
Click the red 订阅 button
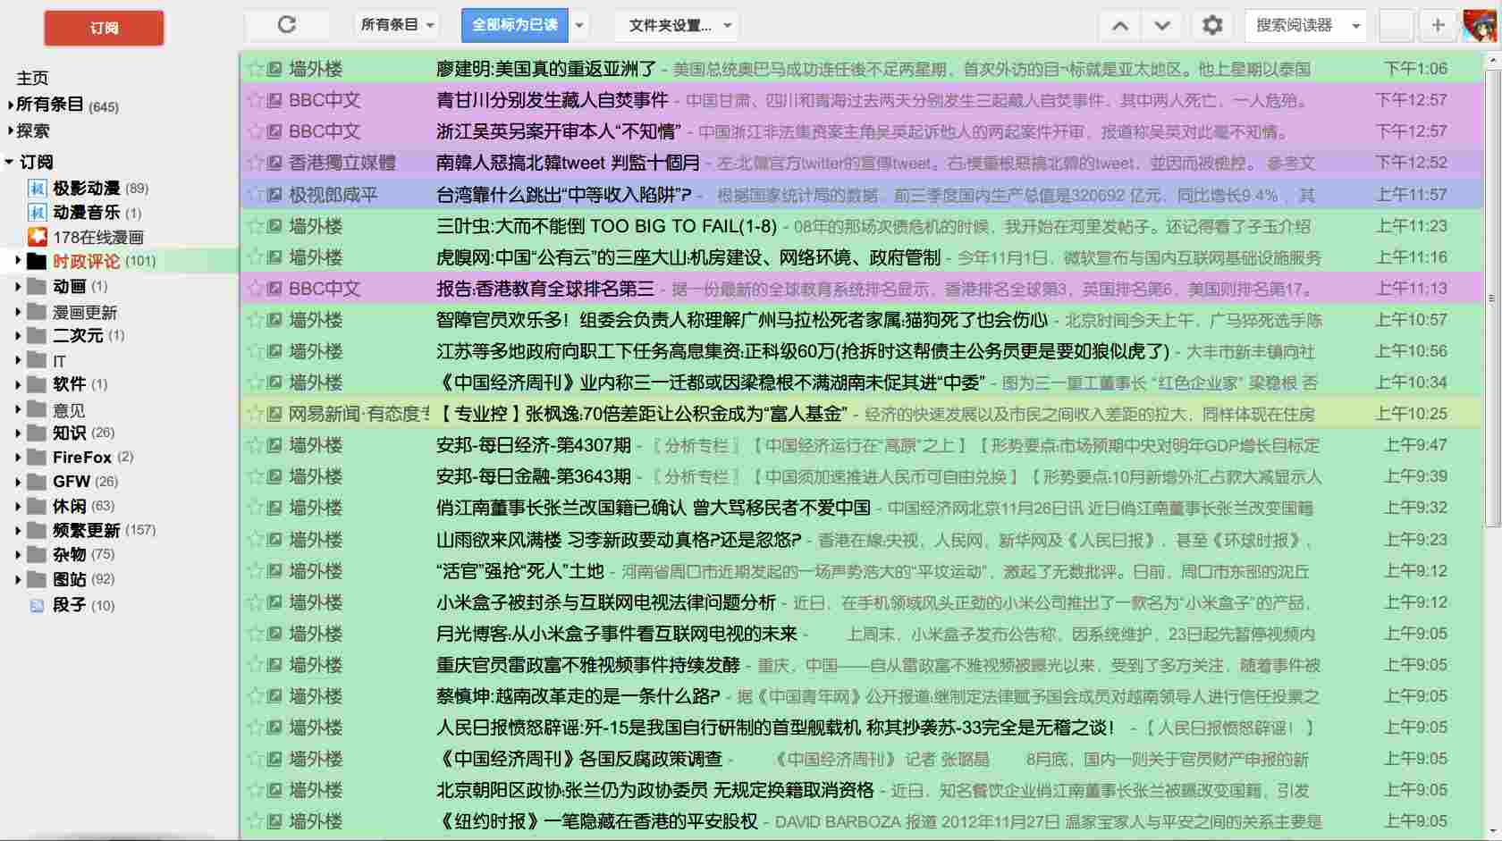click(x=103, y=28)
